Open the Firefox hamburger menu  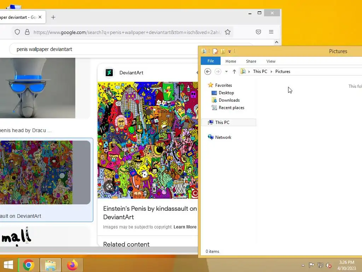pos(271,32)
